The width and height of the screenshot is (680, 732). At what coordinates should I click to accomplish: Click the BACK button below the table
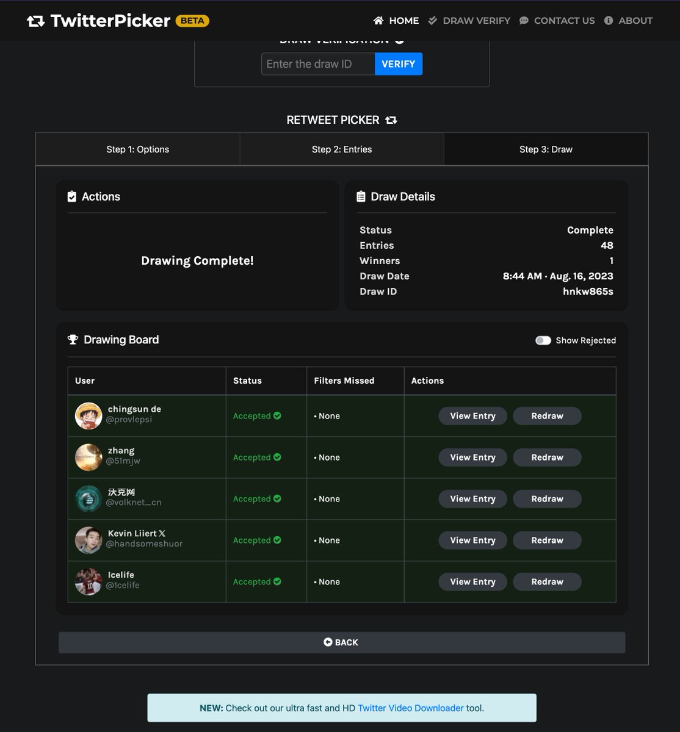342,642
